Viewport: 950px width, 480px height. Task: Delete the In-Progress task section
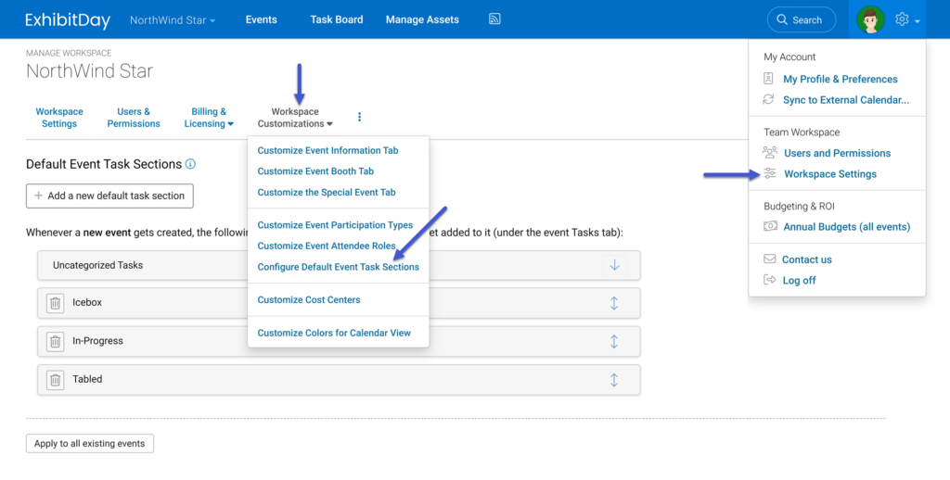point(55,341)
